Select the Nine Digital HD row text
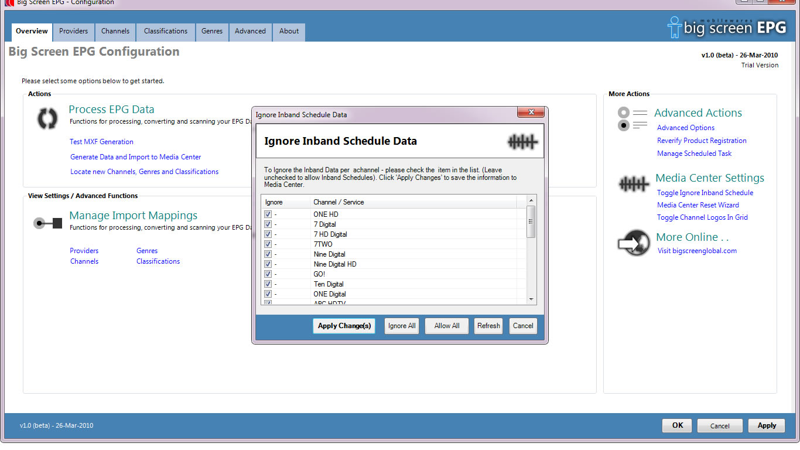 click(335, 264)
